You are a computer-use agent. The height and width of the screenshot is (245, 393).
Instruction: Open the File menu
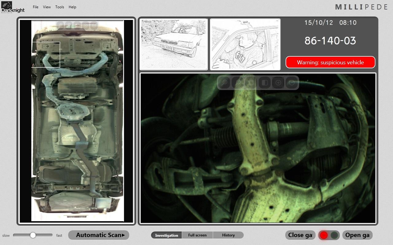tap(36, 7)
